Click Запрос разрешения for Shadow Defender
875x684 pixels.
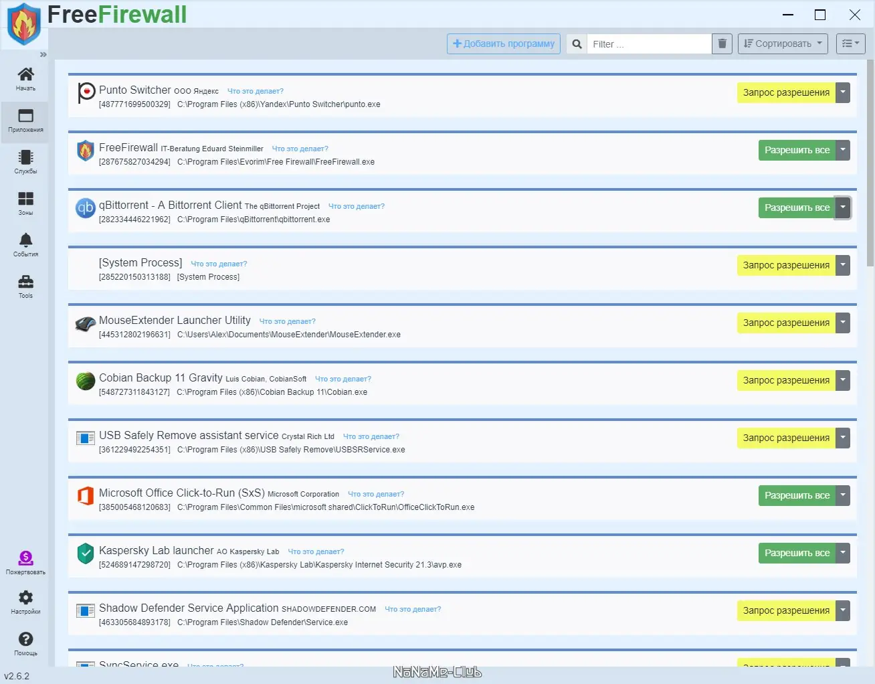click(x=786, y=611)
